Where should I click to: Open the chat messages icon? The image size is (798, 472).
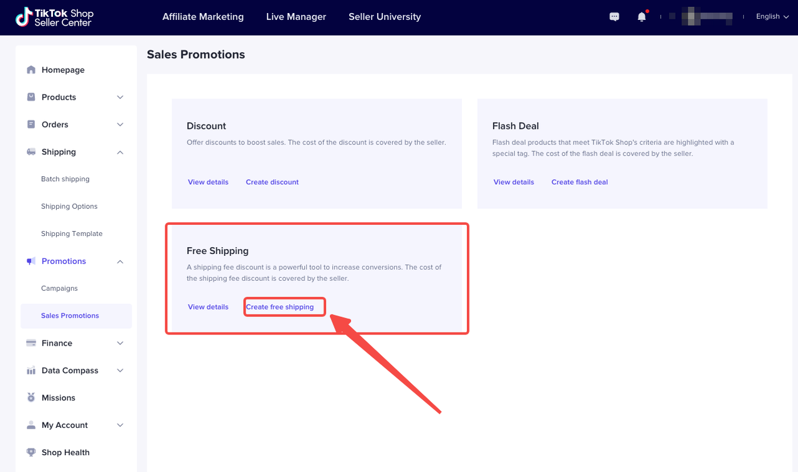tap(614, 17)
